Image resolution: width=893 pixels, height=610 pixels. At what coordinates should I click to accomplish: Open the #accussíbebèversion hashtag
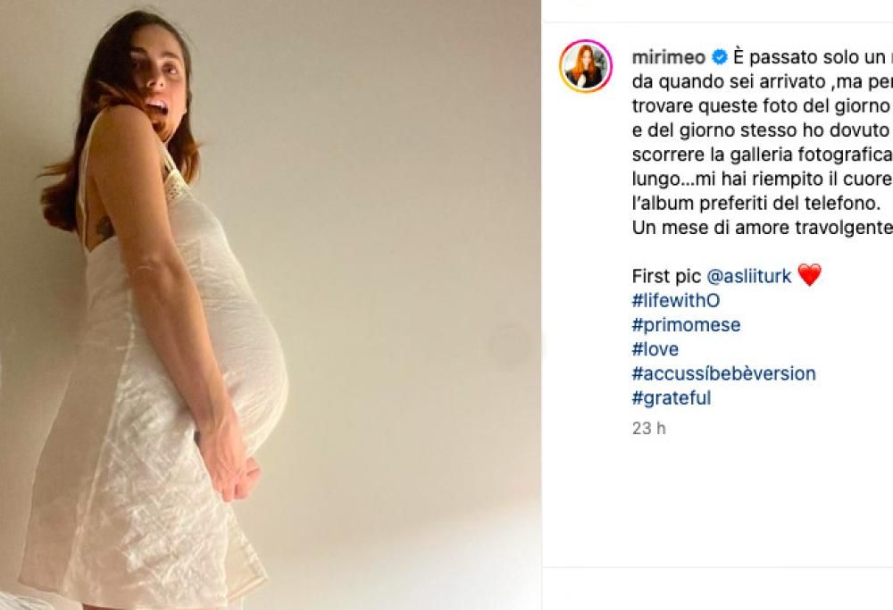pyautogui.click(x=723, y=372)
